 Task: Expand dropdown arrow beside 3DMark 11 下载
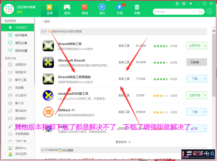pos(205,112)
